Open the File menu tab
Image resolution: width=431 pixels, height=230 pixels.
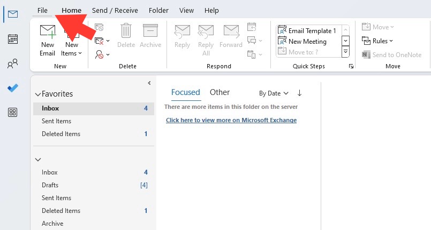click(42, 10)
